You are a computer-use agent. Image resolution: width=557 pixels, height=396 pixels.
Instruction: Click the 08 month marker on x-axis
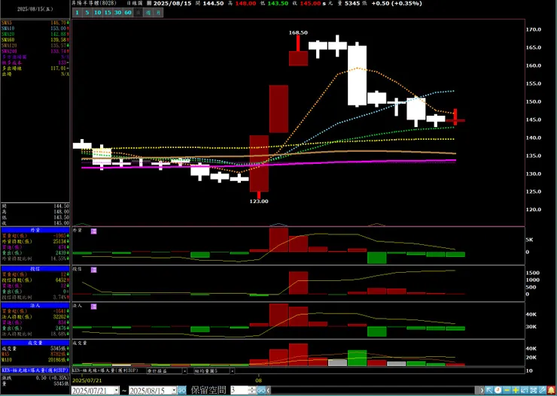259,380
